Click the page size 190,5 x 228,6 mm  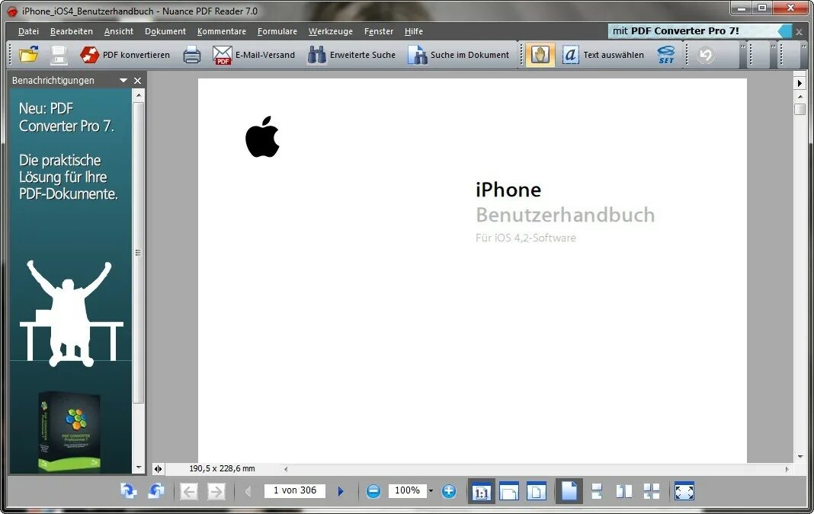pyautogui.click(x=223, y=468)
